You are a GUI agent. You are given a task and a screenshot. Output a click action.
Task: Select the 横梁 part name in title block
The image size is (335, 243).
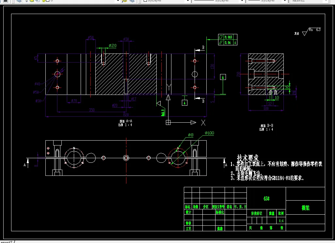[x=306, y=207]
